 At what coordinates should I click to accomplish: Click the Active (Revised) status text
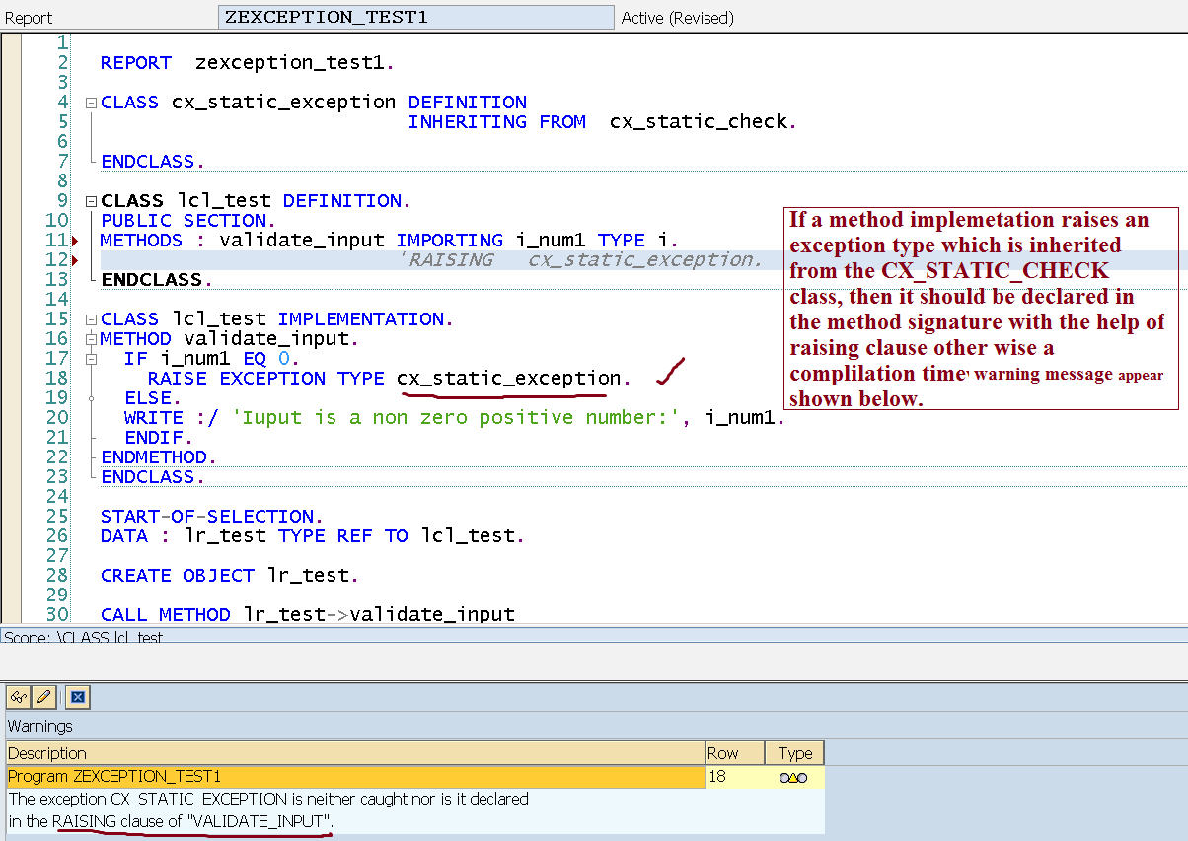(677, 18)
